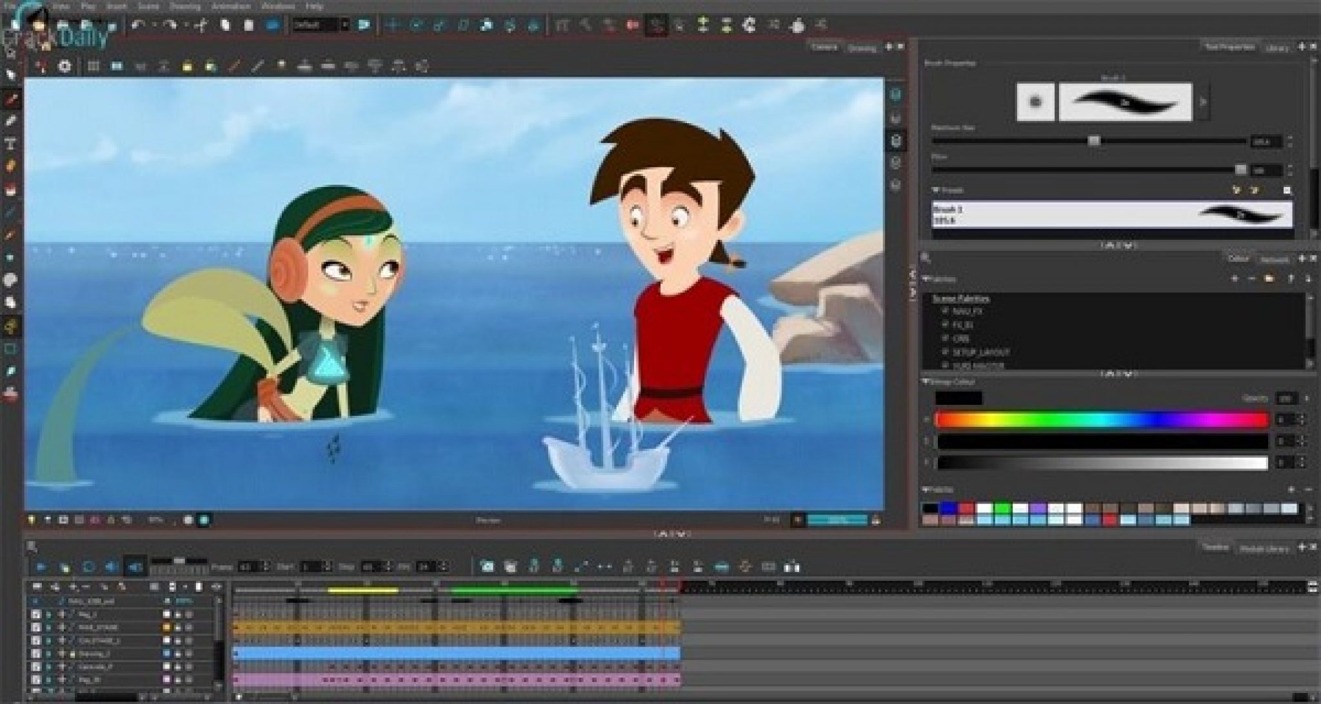Switch to the Library tab

1276,48
